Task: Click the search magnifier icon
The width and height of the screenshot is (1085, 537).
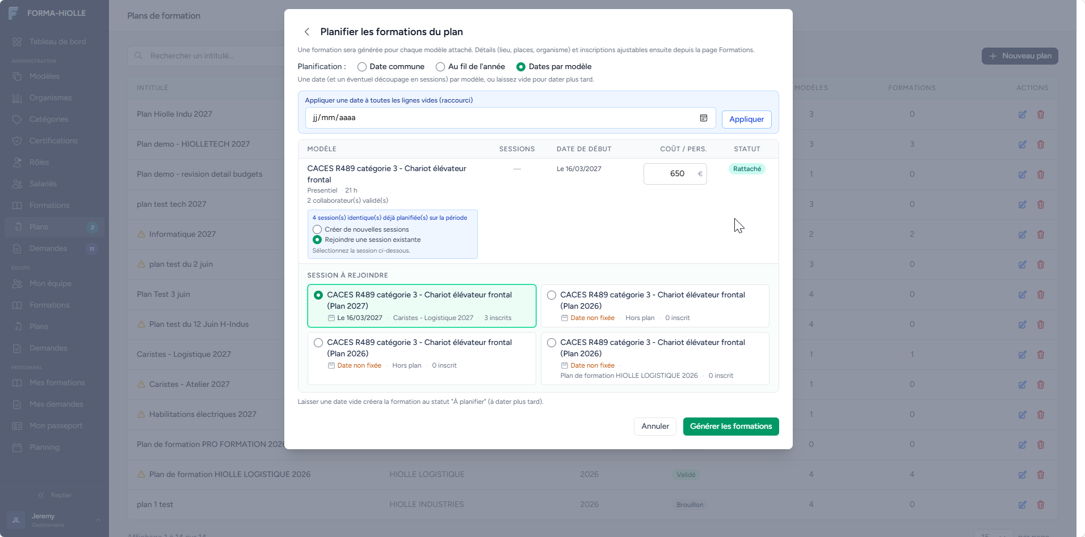Action: click(138, 56)
